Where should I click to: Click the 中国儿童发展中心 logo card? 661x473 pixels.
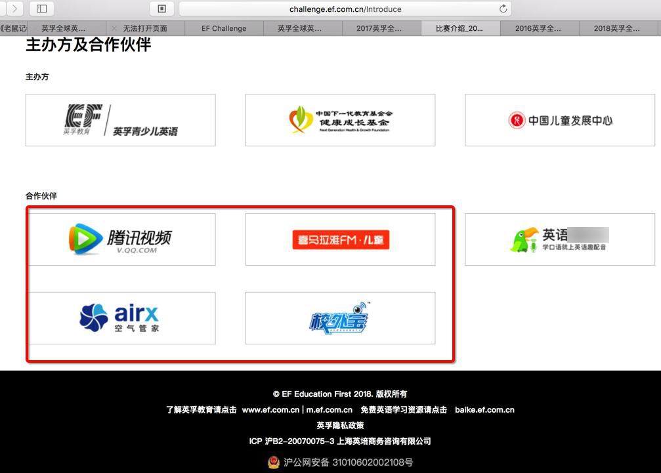(560, 120)
